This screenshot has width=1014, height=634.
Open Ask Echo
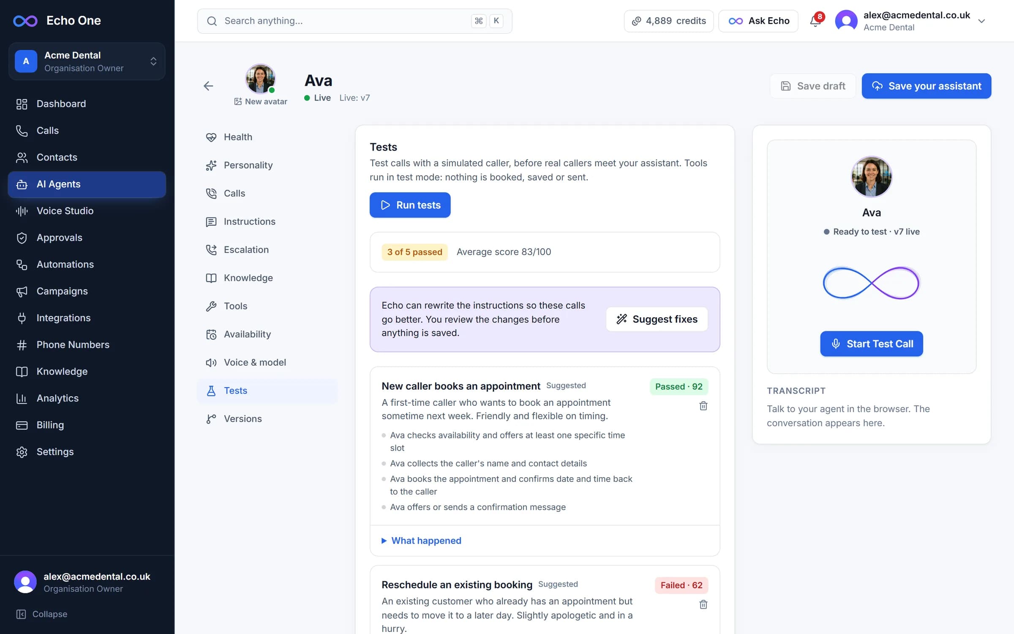click(758, 21)
